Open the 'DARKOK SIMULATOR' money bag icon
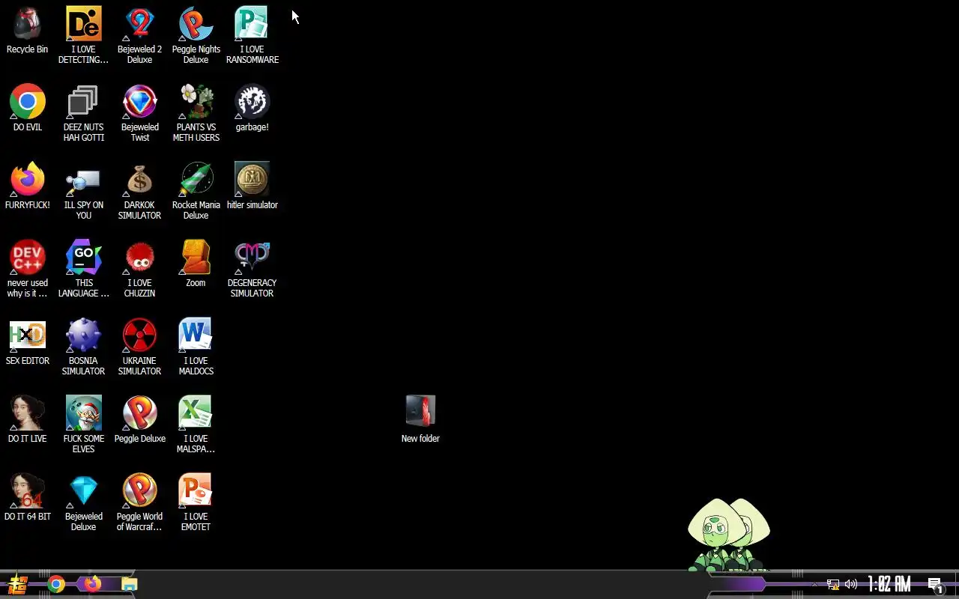 click(x=139, y=179)
